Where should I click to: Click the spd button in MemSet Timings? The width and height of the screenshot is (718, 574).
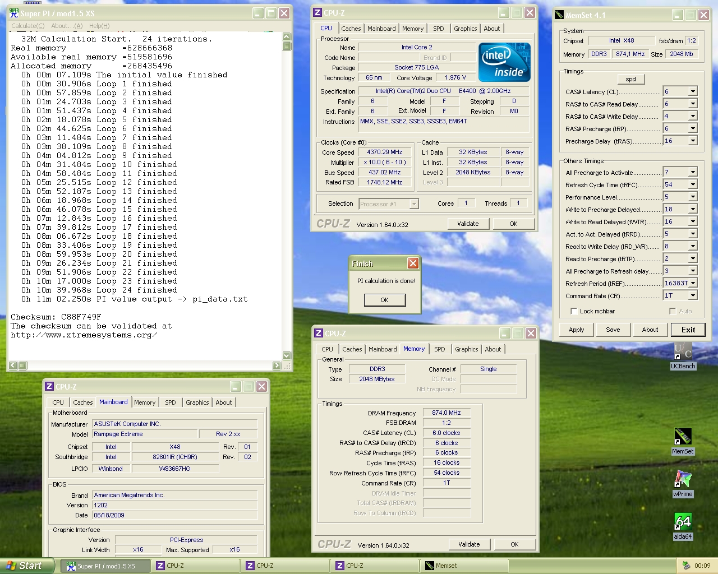631,79
